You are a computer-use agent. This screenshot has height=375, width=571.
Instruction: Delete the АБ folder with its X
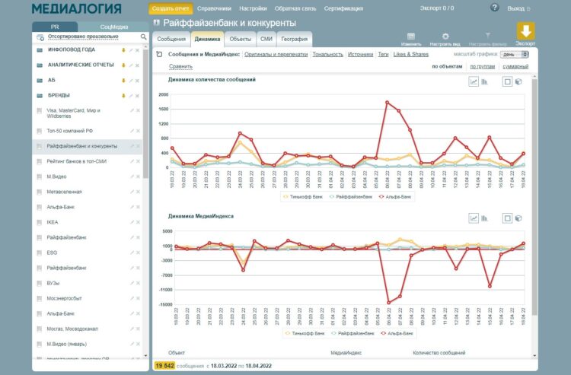(x=137, y=81)
